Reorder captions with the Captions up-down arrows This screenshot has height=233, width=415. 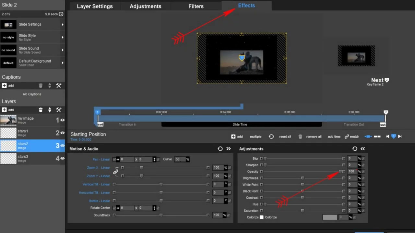click(50, 85)
